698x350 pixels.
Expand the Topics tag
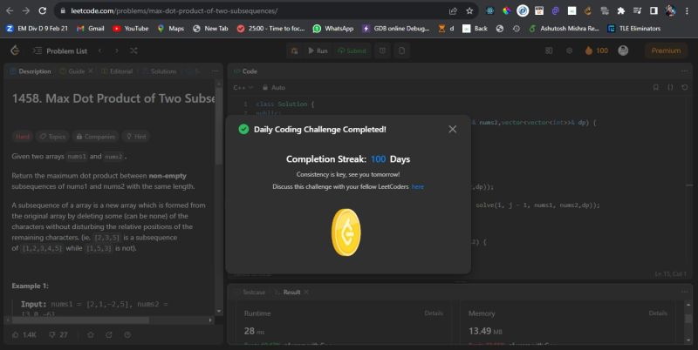click(52, 137)
